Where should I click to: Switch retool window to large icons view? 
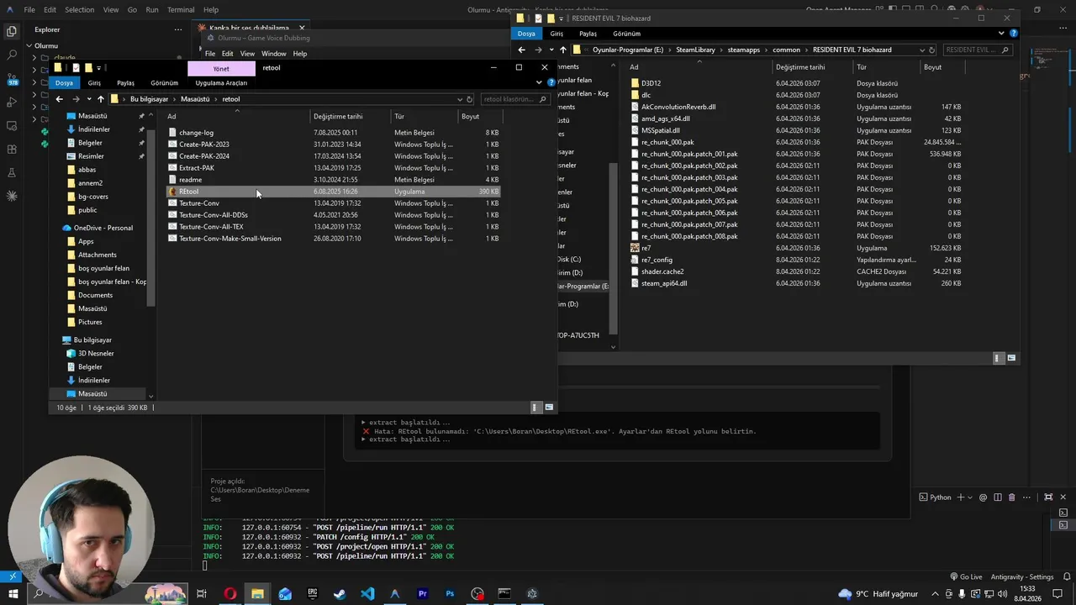(549, 408)
